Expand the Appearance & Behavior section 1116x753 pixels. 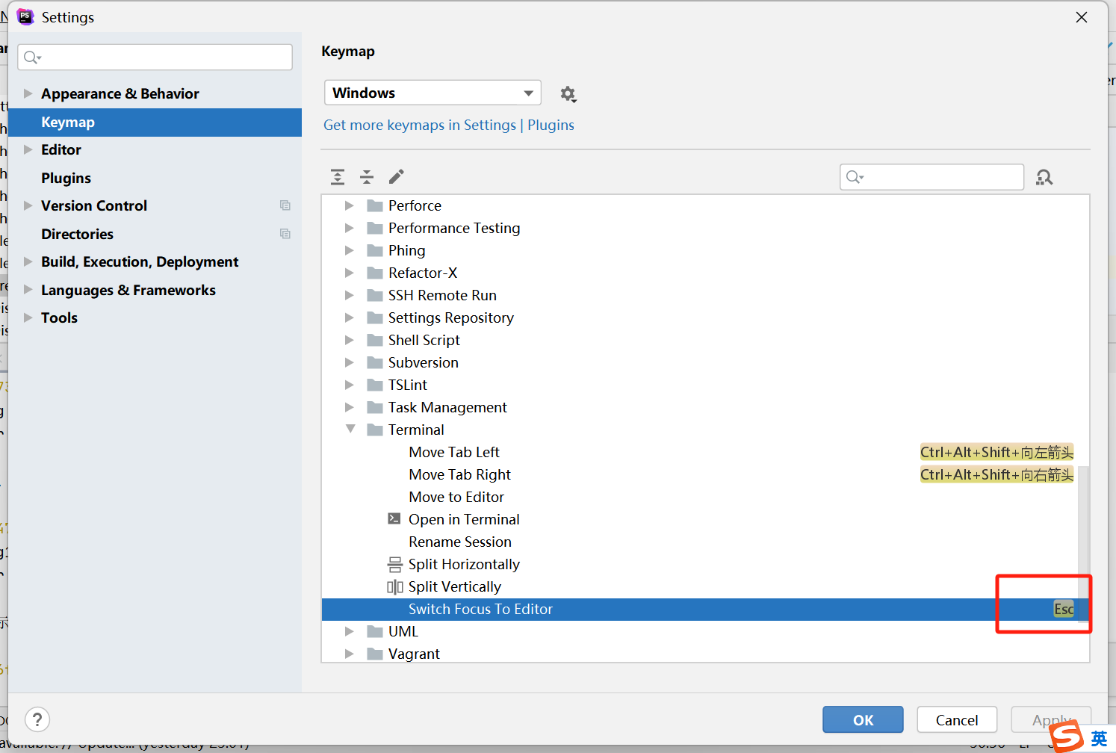click(28, 93)
